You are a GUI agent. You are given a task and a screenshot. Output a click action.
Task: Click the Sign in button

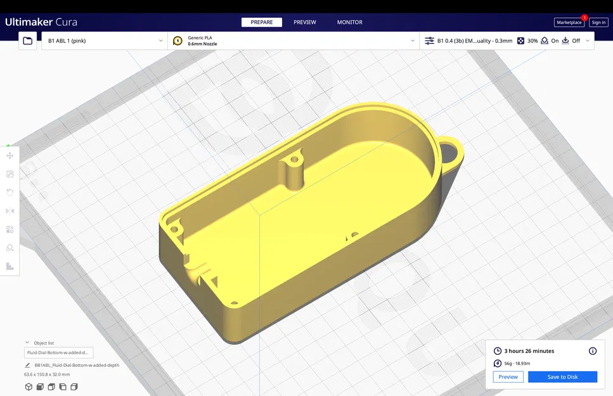[598, 22]
